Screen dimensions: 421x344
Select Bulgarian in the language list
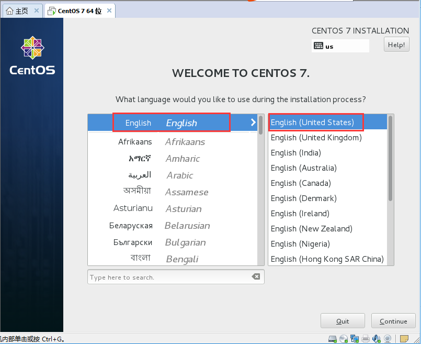click(x=173, y=242)
